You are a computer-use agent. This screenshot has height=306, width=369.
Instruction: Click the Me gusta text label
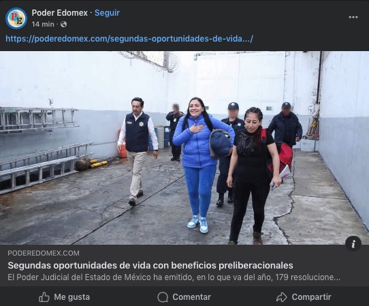pyautogui.click(x=71, y=297)
